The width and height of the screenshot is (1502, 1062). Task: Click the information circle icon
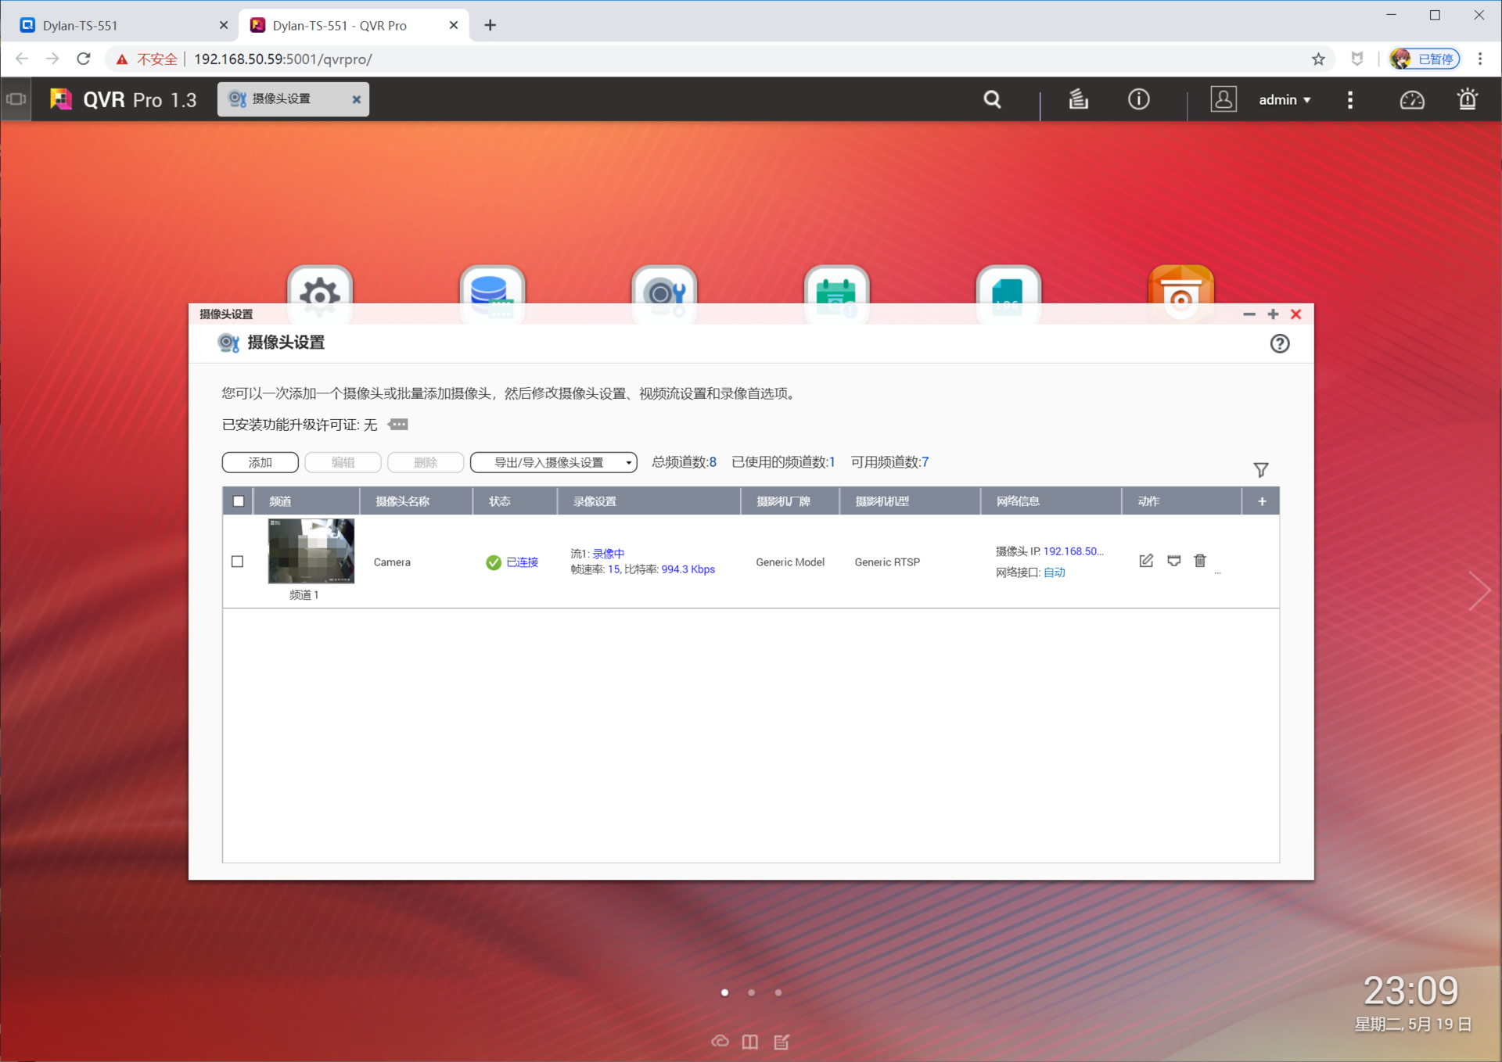pyautogui.click(x=1138, y=99)
